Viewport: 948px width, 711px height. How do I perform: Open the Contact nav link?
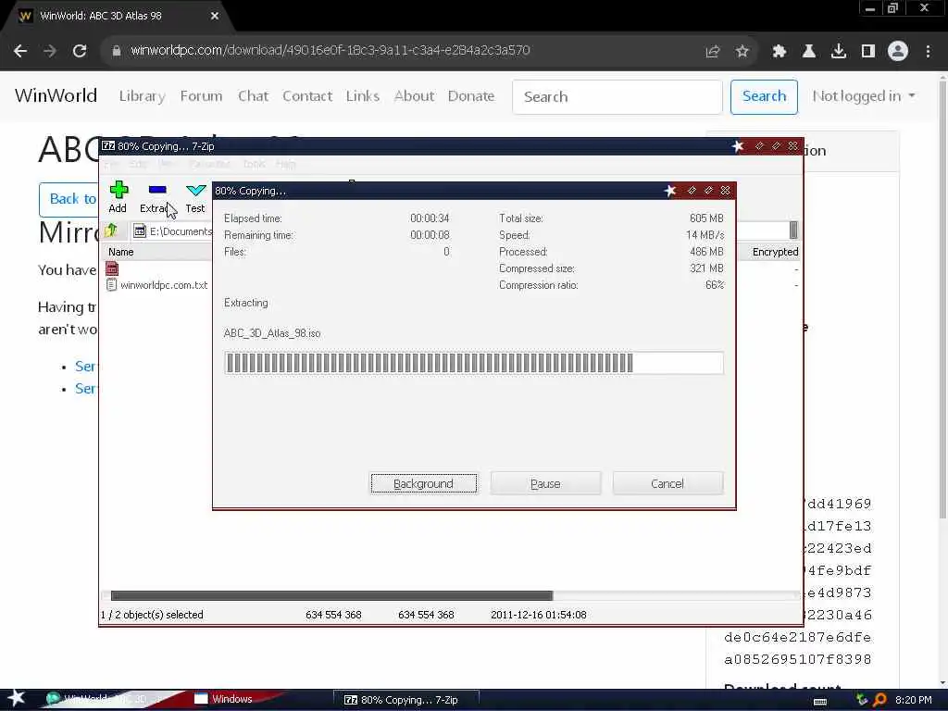307,96
